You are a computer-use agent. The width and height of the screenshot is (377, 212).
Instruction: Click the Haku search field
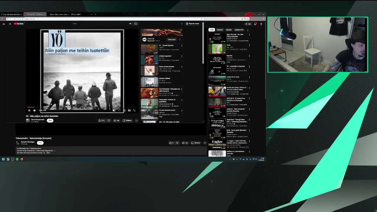point(100,24)
